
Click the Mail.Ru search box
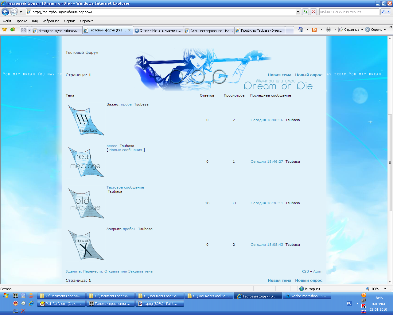tap(349, 12)
